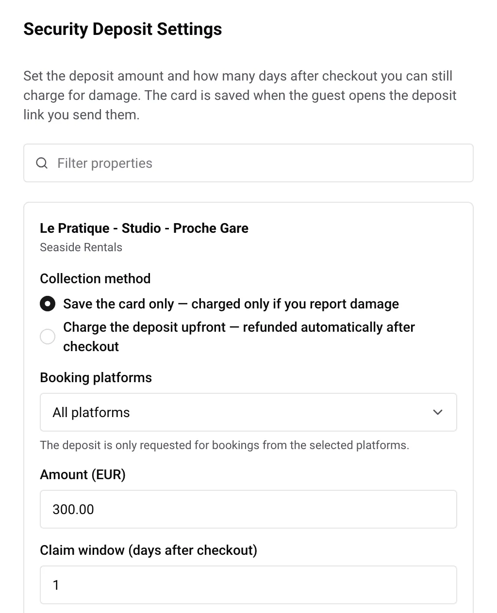This screenshot has height=613, width=497.
Task: Click the 'Claim window (days after checkout)' label
Action: pos(149,550)
